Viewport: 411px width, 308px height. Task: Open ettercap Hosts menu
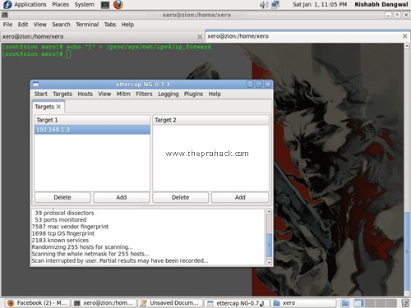coord(85,94)
